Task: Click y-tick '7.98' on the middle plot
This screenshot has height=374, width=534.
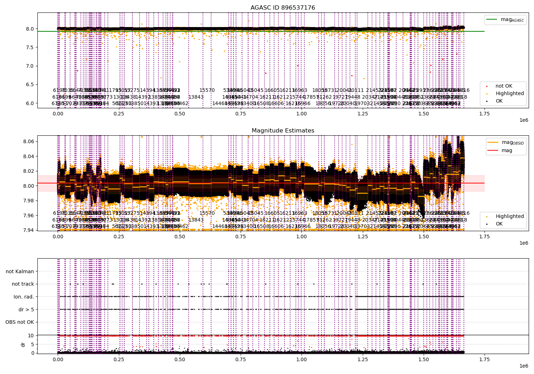Action: pyautogui.click(x=29, y=201)
